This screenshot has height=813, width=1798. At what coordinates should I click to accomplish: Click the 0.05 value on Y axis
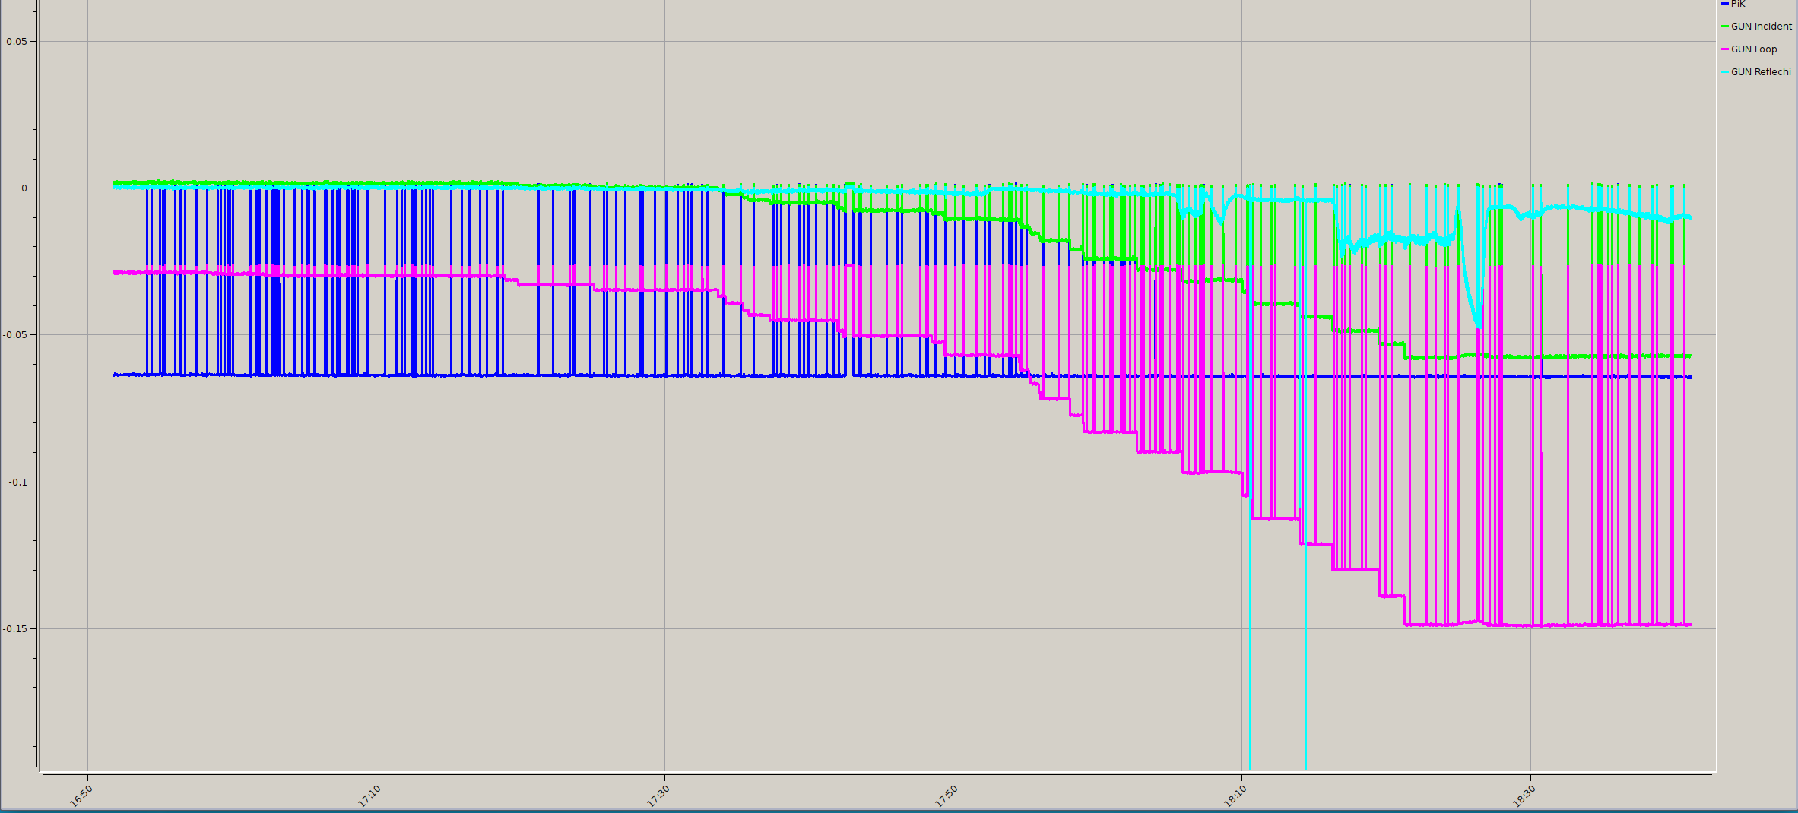(17, 41)
